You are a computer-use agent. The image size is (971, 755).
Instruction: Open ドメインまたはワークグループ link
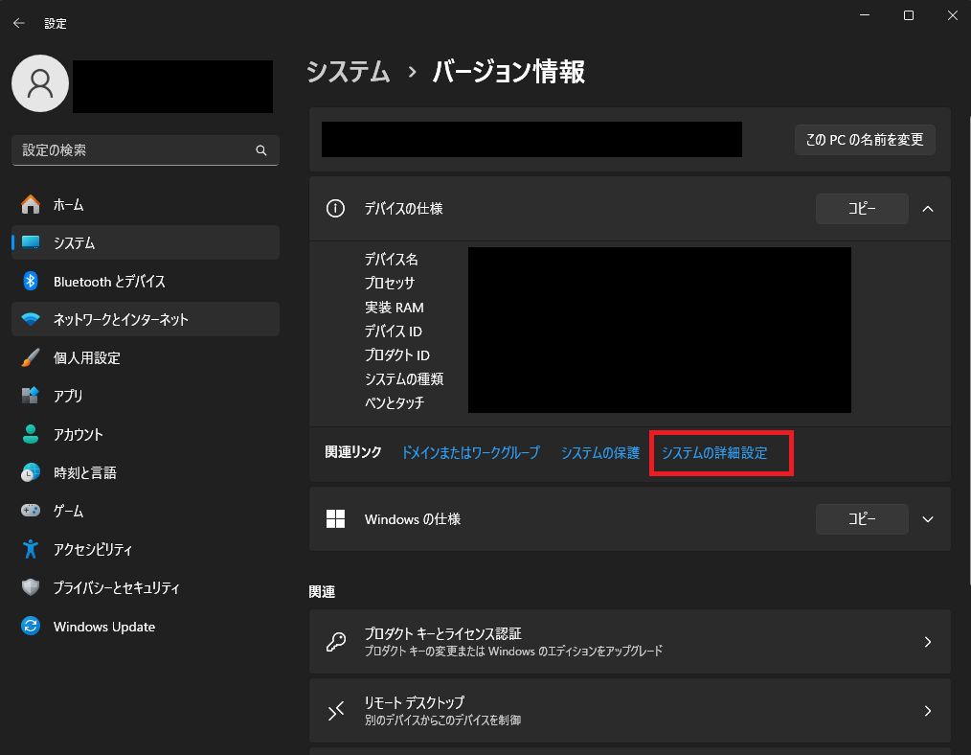point(470,453)
